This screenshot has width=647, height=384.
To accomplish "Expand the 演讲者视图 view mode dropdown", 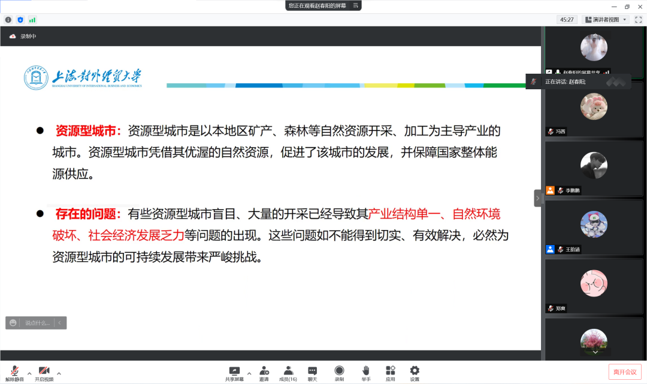I will 625,19.
